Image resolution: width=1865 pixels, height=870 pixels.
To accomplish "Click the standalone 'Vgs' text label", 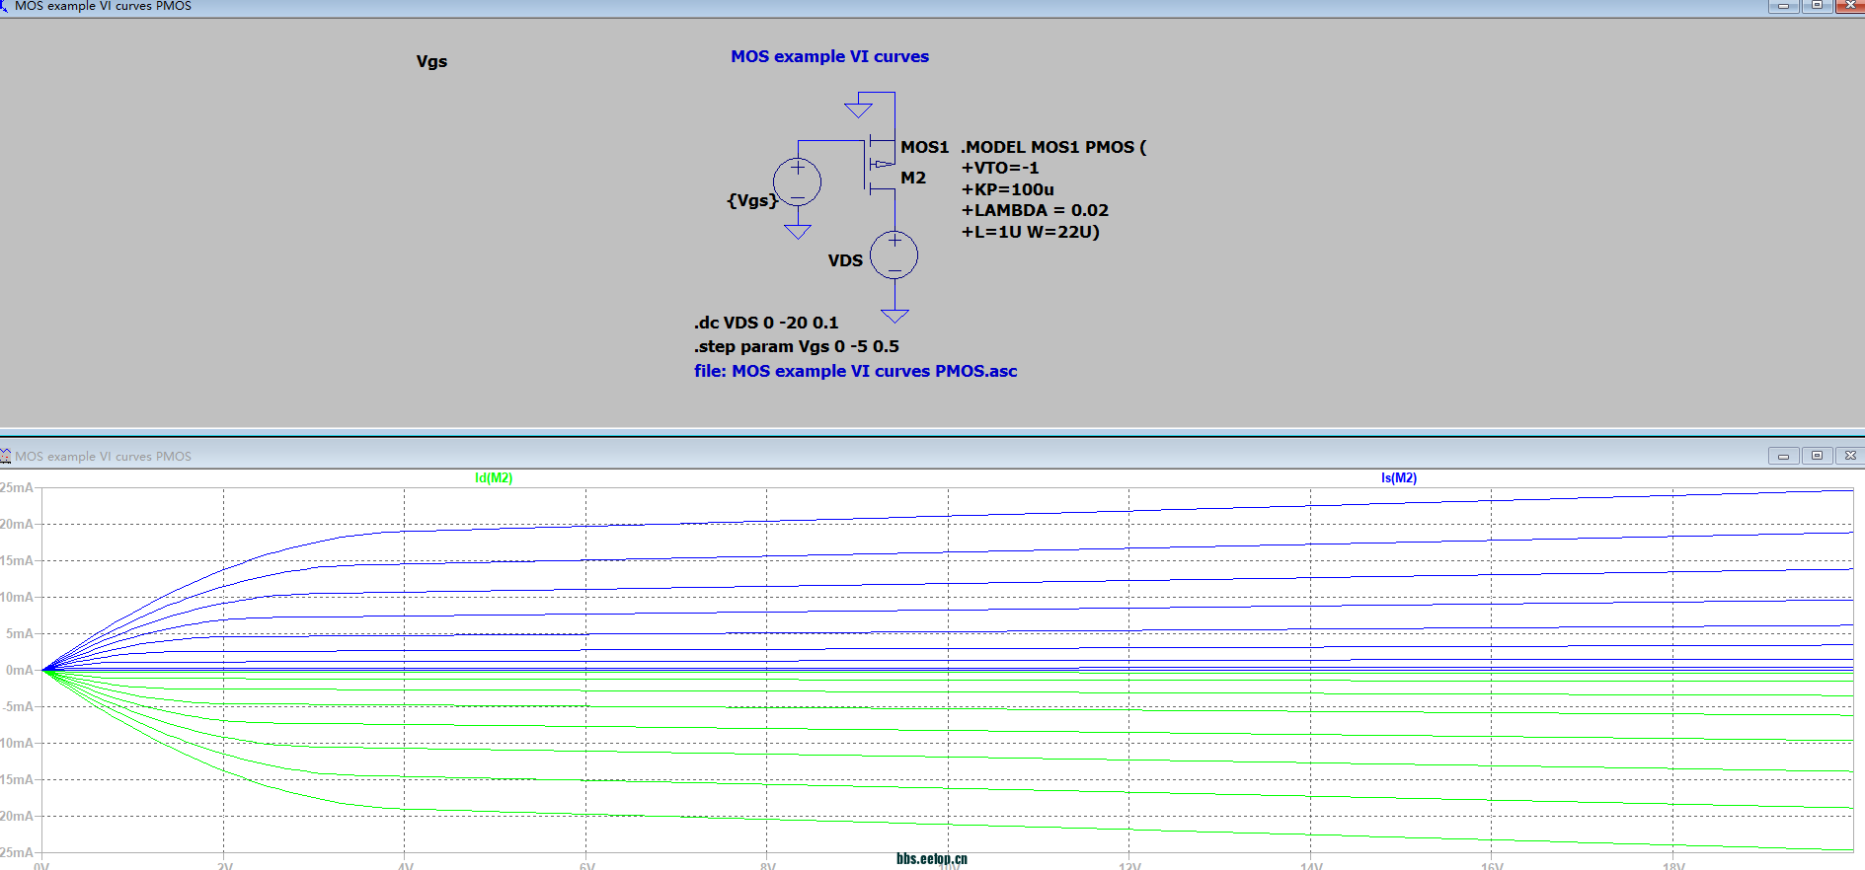I will [431, 61].
